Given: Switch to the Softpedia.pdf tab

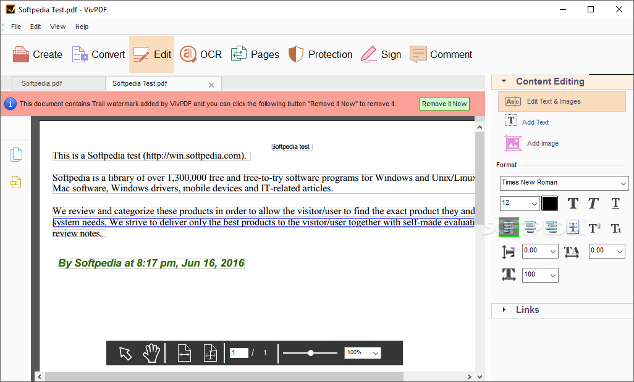Looking at the screenshot, I should pos(59,83).
